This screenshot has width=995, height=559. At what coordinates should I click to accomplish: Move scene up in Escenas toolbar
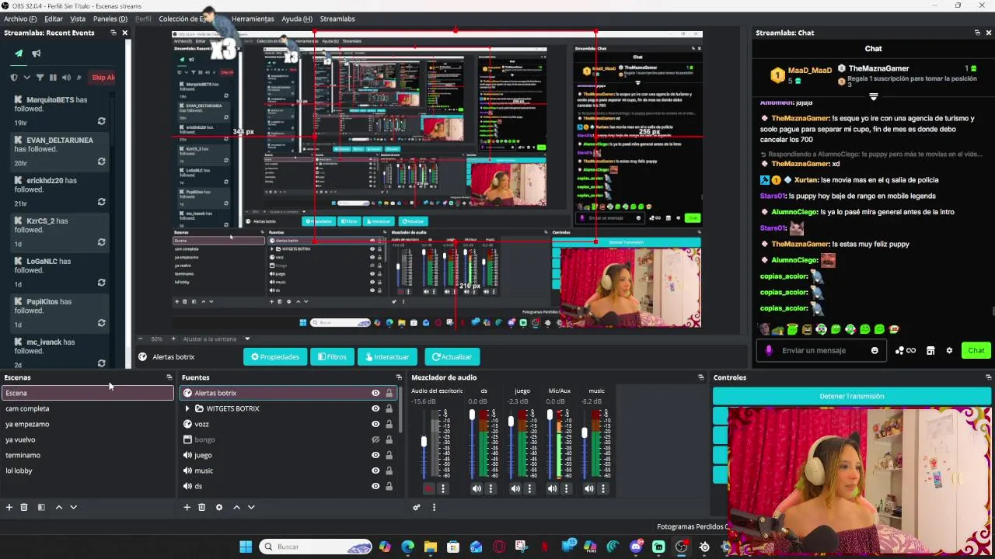[x=58, y=507]
